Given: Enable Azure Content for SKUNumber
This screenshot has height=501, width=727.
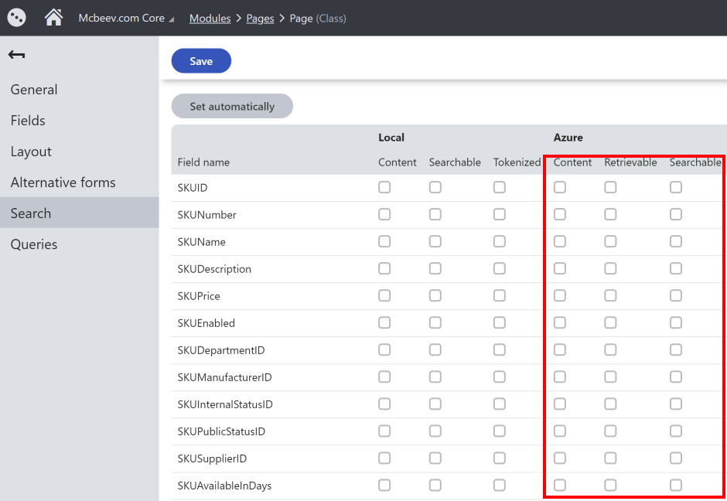Looking at the screenshot, I should [x=560, y=214].
